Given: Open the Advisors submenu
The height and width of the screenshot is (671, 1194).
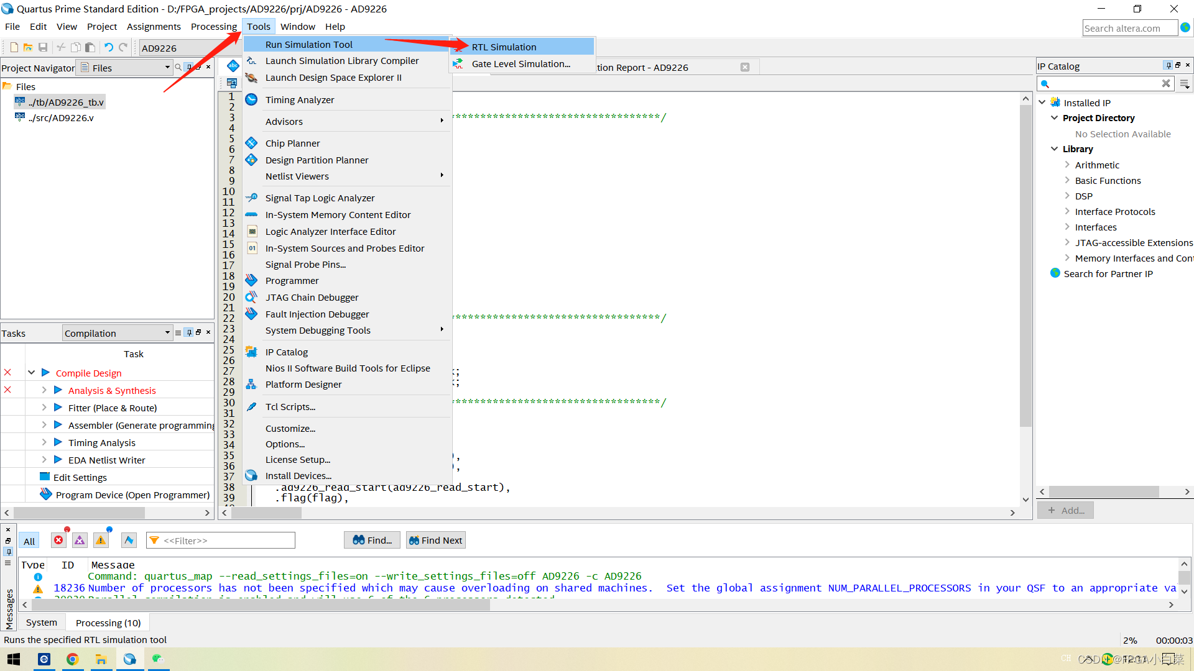Looking at the screenshot, I should 284,122.
